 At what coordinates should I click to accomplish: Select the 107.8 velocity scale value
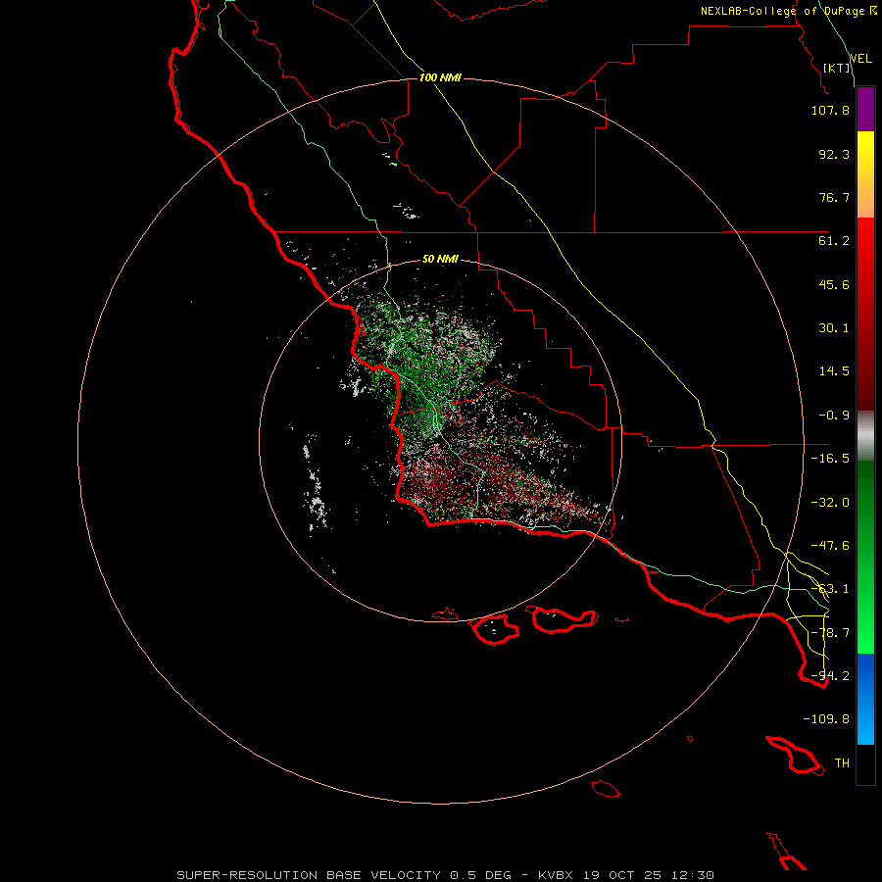(830, 110)
